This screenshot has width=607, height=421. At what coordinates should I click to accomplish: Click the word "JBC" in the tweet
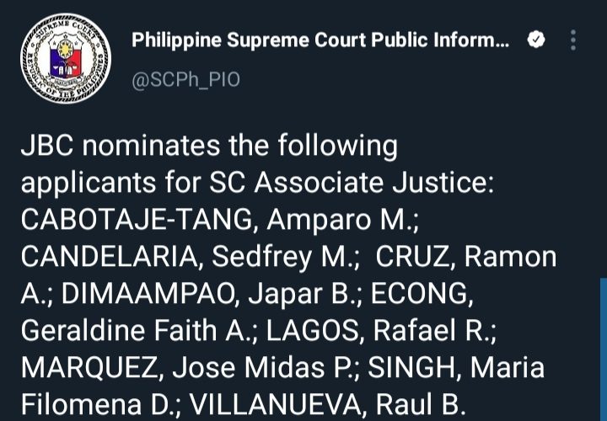tap(50, 147)
